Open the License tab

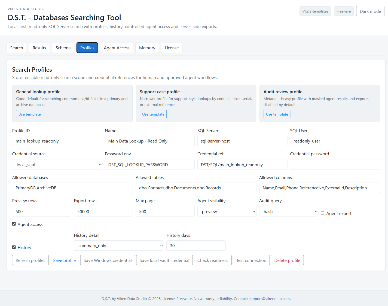click(172, 48)
